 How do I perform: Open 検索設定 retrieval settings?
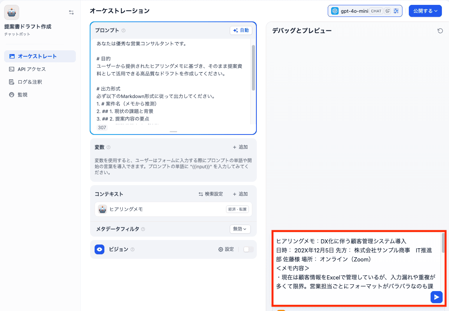click(x=211, y=194)
